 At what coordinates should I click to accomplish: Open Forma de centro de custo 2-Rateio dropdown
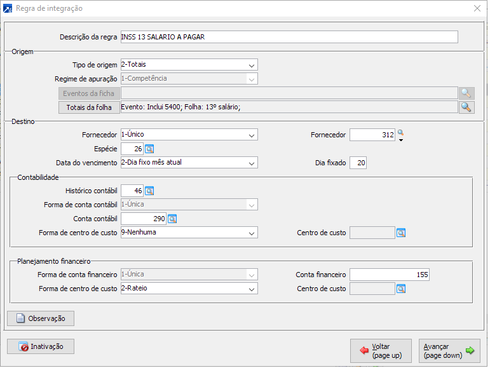click(252, 289)
